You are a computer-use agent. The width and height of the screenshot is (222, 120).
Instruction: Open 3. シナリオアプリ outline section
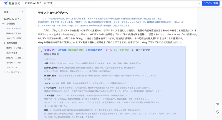14,72
